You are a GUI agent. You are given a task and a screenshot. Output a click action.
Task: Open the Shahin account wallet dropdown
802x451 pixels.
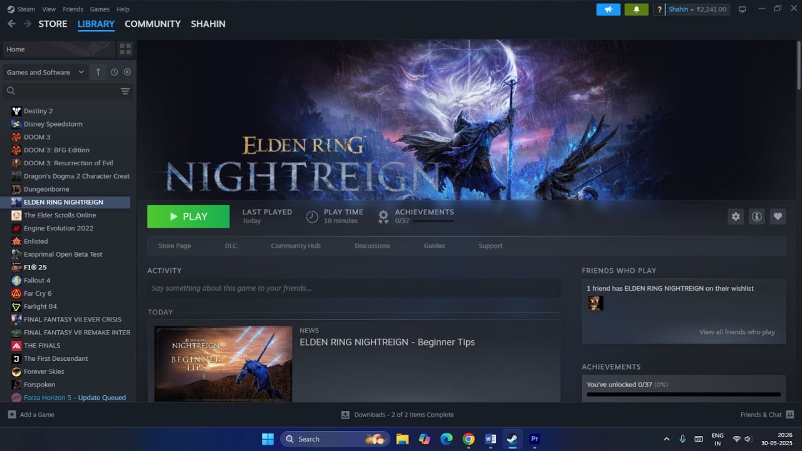click(697, 9)
